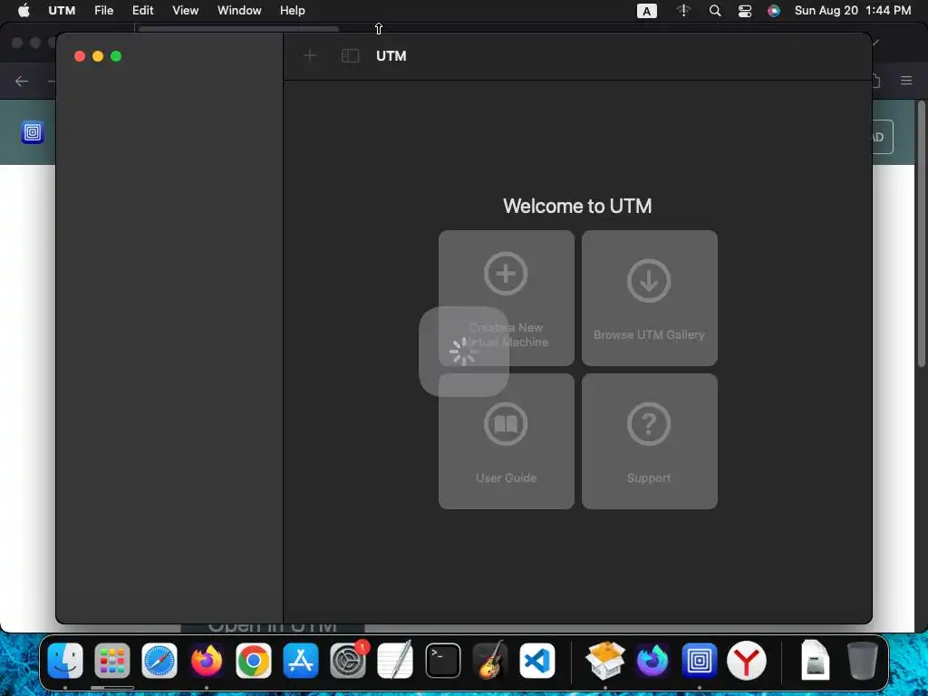Open Finder from the Dock
Screen dimensions: 928x696
pos(65,661)
